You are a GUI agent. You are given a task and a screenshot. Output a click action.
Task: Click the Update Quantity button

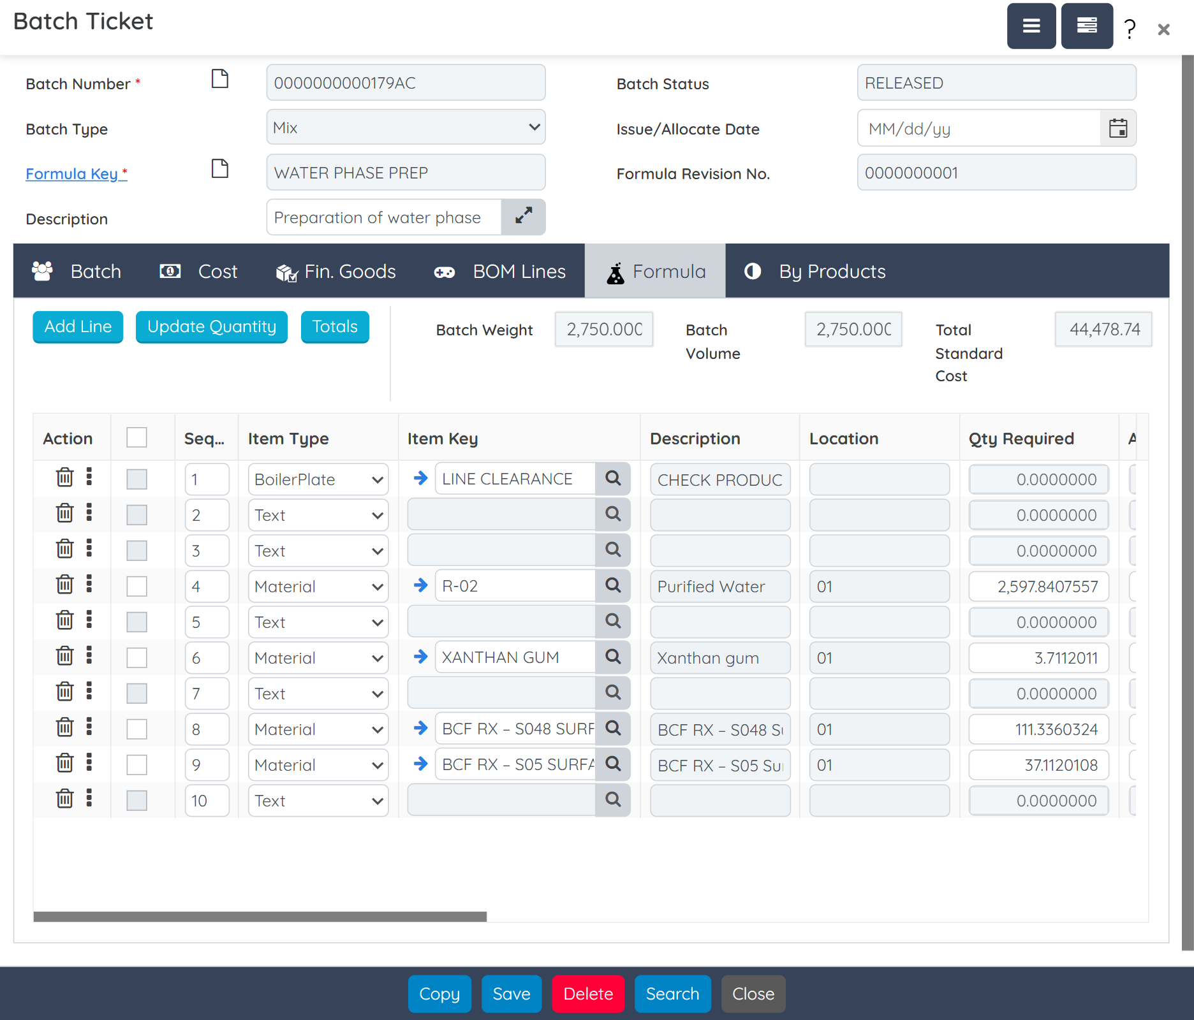211,327
